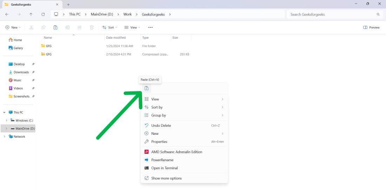Viewport: 386px width, 190px height.
Task: Unpin Downloads using its pin icon
Action: [33, 72]
